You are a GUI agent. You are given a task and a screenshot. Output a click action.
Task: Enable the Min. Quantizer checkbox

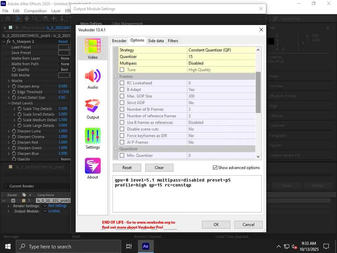click(122, 155)
